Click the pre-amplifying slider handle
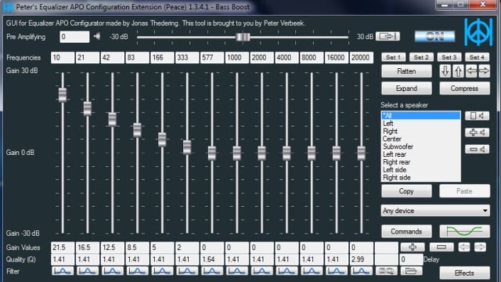 [243, 37]
